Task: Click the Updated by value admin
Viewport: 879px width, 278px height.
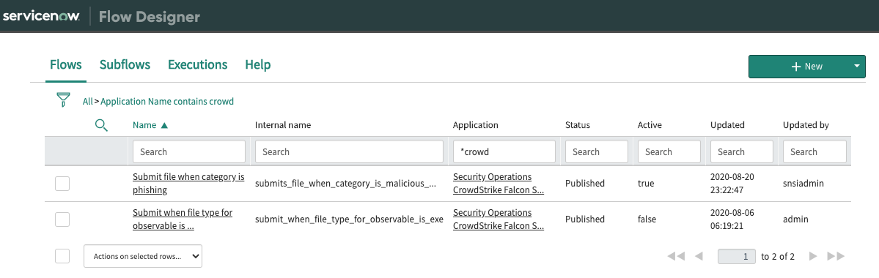Action: tap(795, 219)
